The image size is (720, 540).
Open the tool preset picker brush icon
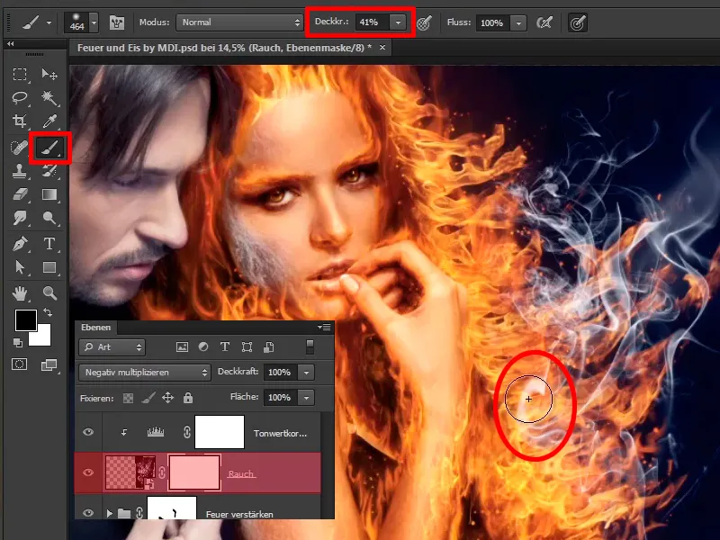36,22
